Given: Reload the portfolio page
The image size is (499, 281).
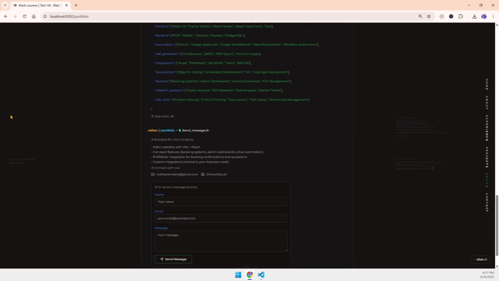Looking at the screenshot, I should coord(24,16).
